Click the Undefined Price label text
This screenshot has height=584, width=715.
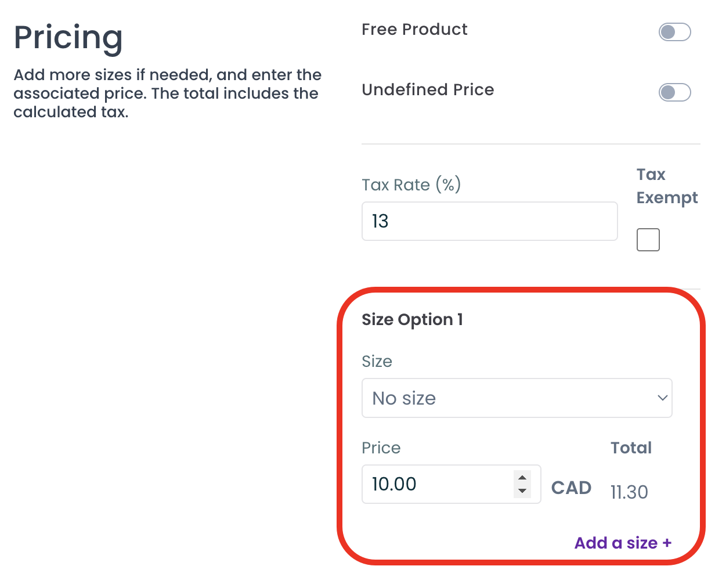(x=428, y=90)
